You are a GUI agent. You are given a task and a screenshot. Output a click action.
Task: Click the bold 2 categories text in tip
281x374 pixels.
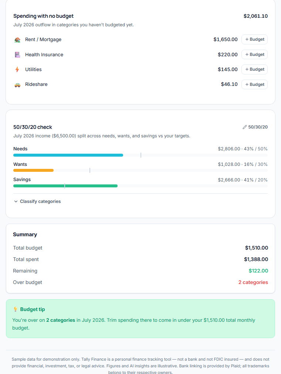(x=61, y=320)
